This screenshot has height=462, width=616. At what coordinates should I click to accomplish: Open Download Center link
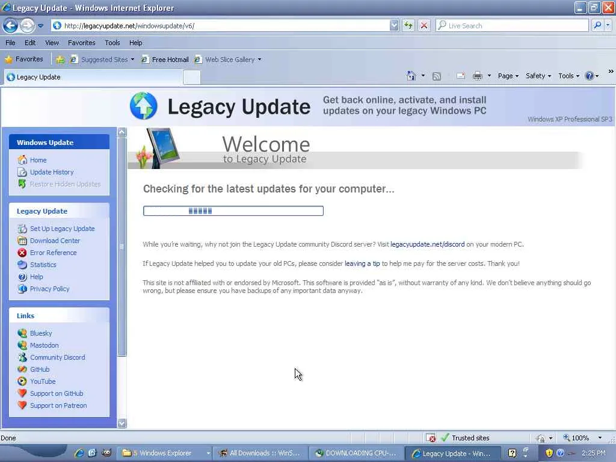tap(55, 241)
